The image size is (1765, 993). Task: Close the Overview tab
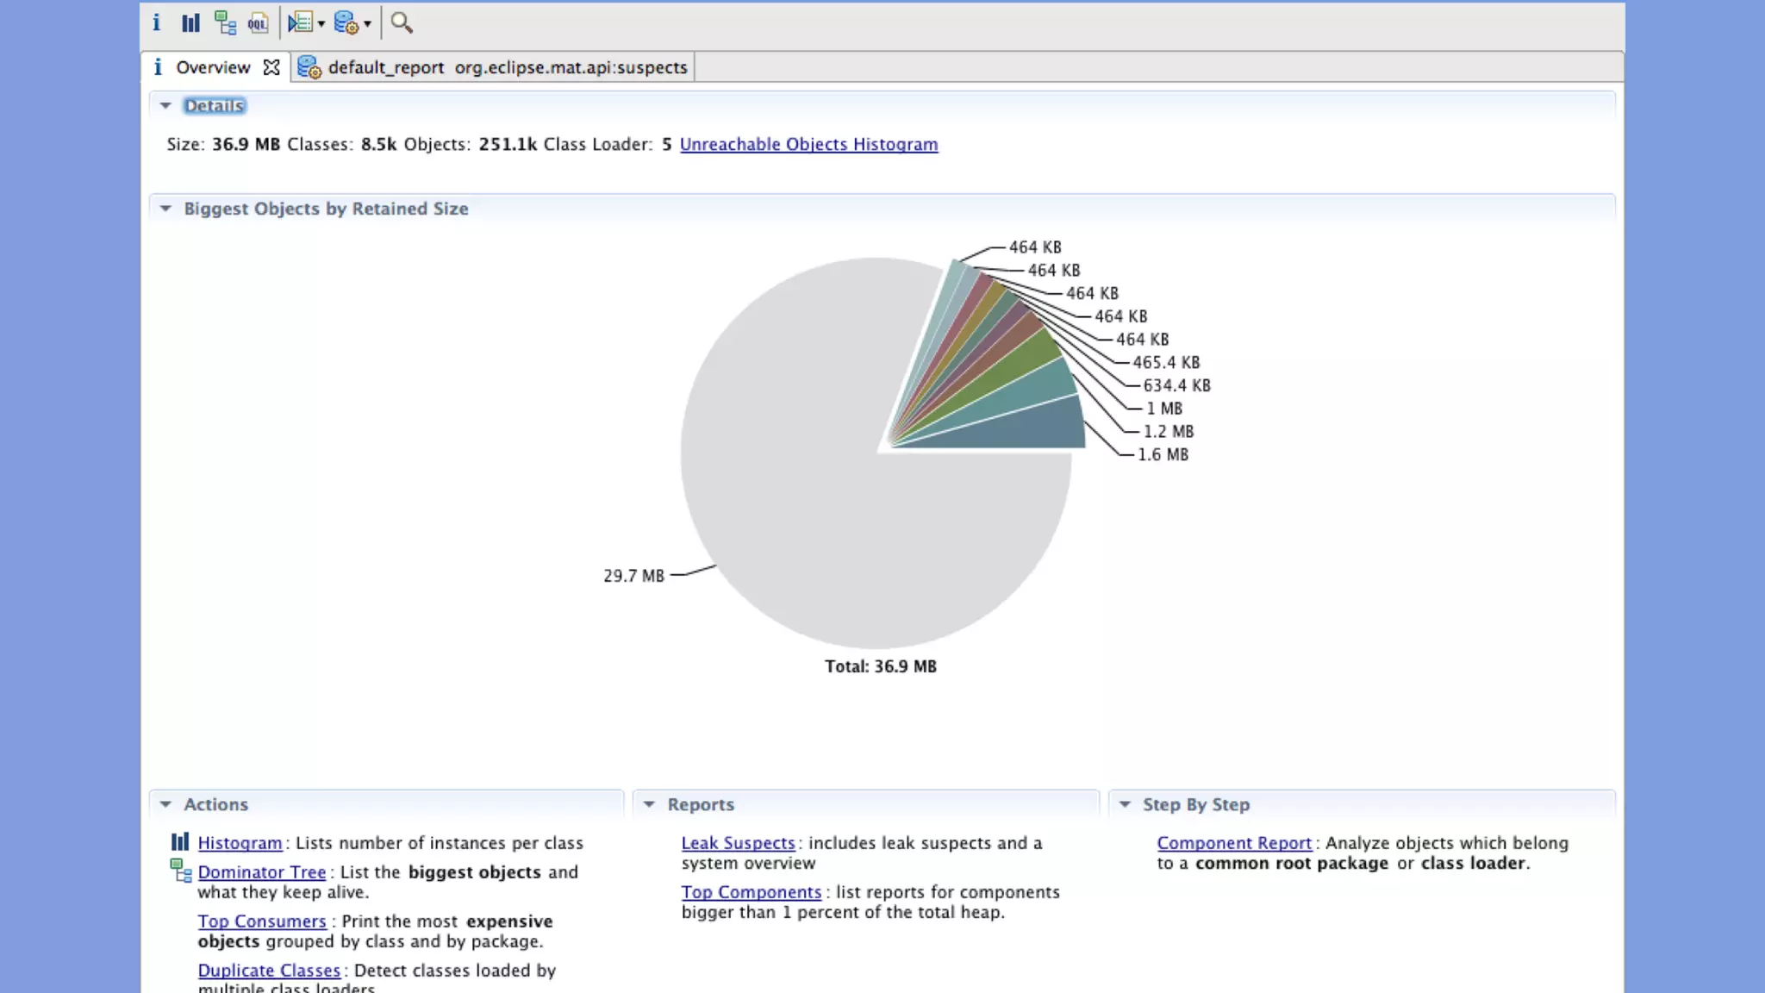[x=271, y=67]
